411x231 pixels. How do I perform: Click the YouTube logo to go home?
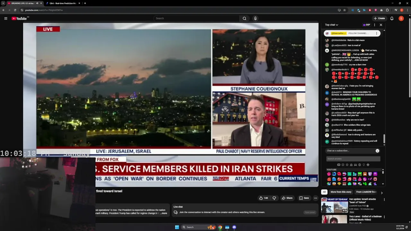coord(19,18)
